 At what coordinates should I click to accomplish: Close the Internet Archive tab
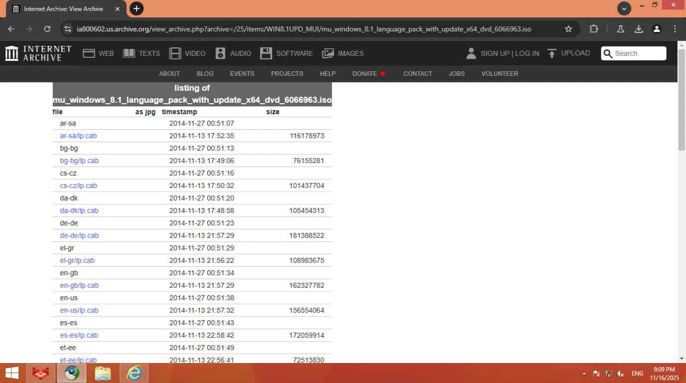[x=117, y=9]
